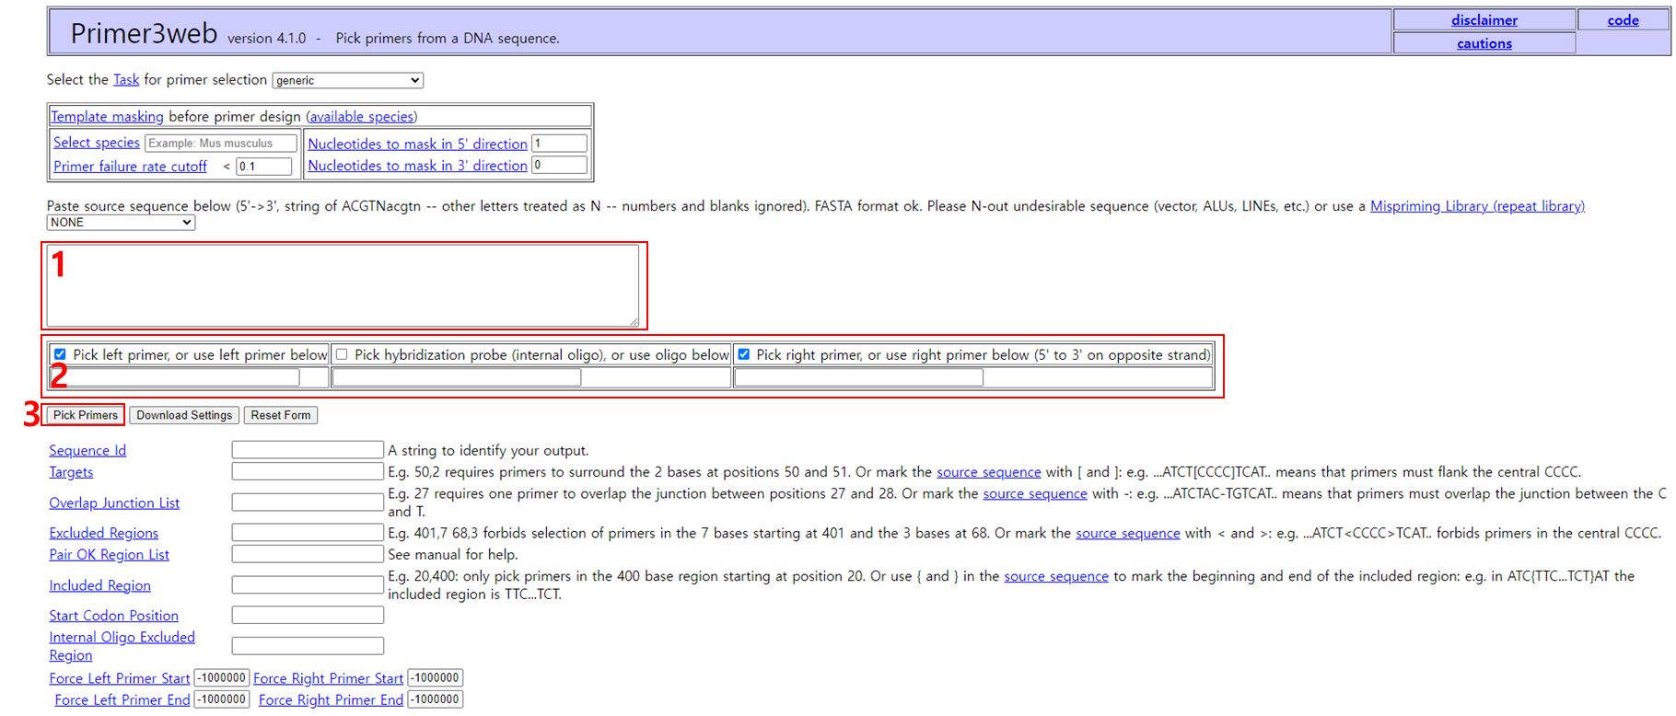The height and width of the screenshot is (716, 1676).
Task: Open the Select species link
Action: (97, 143)
